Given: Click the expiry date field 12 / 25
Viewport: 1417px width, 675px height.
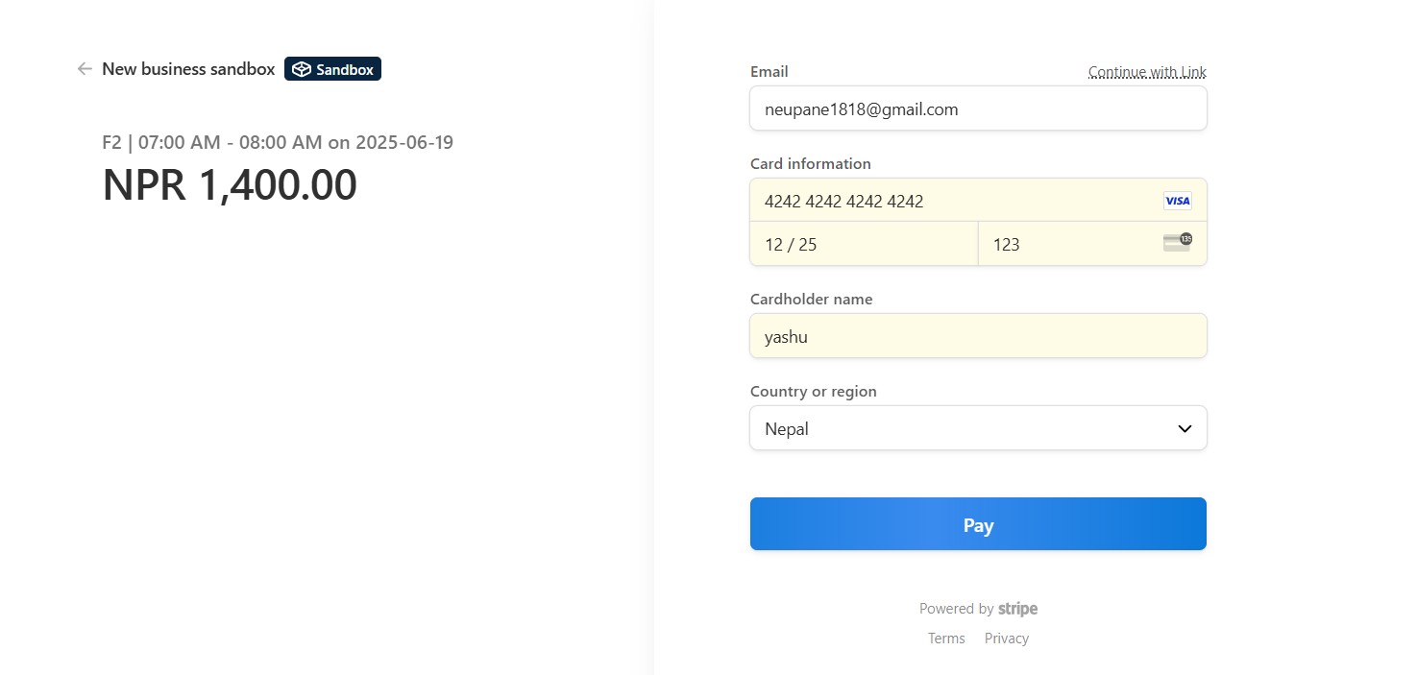Looking at the screenshot, I should tap(864, 244).
